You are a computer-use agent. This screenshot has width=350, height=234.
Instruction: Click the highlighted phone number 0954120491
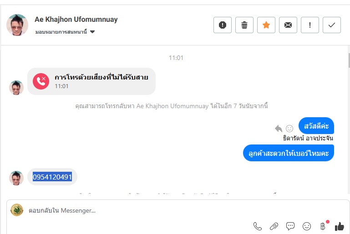tap(52, 177)
